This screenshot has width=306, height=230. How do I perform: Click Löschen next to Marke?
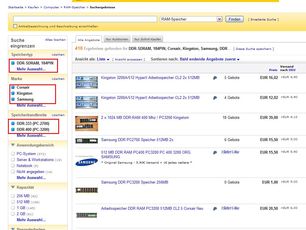(58, 79)
